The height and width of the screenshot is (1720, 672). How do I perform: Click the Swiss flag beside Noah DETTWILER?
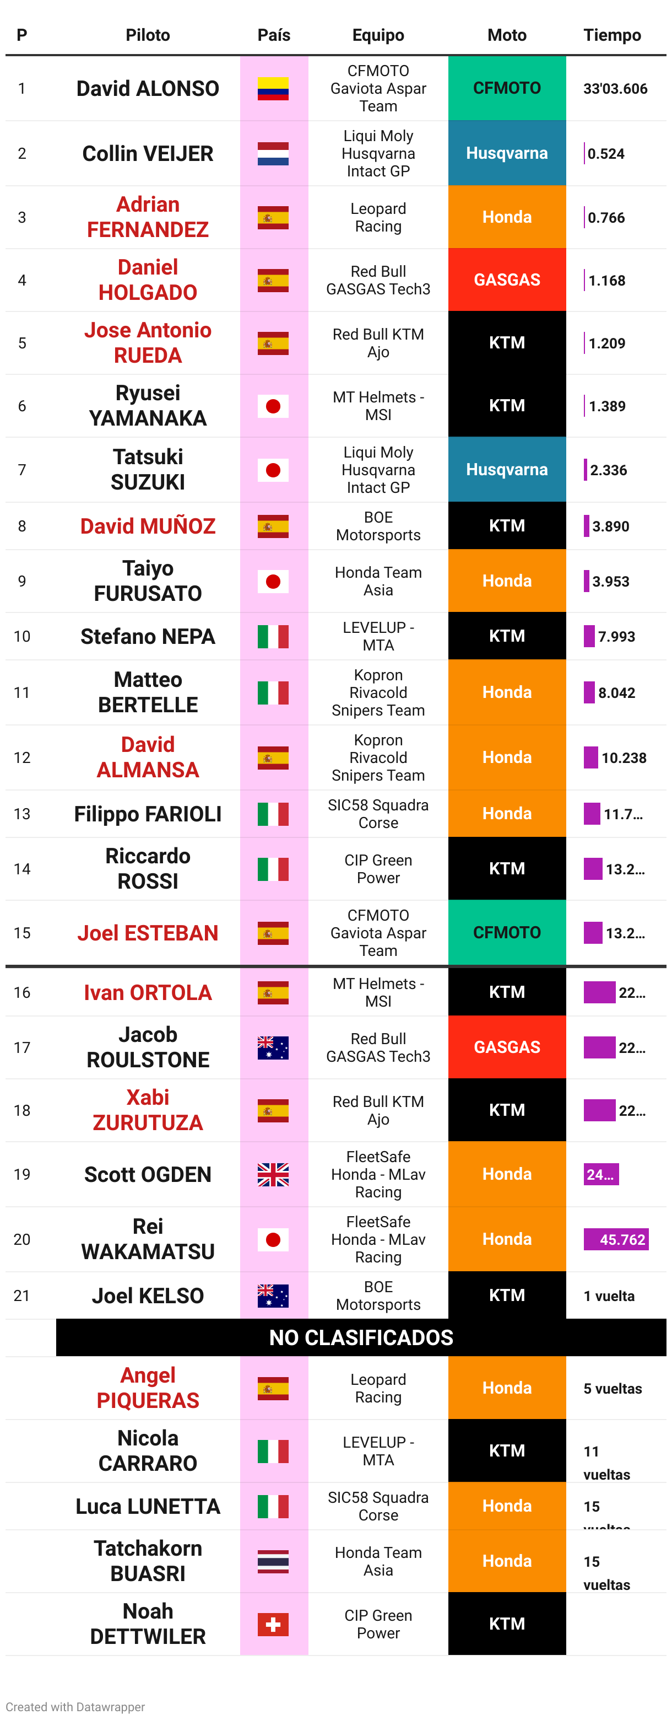pyautogui.click(x=273, y=1624)
